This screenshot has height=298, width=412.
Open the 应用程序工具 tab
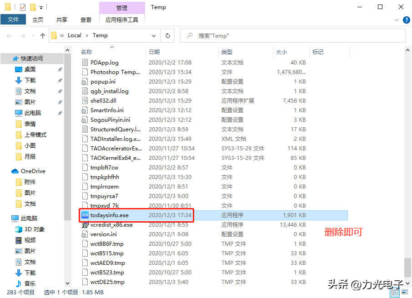pos(122,20)
